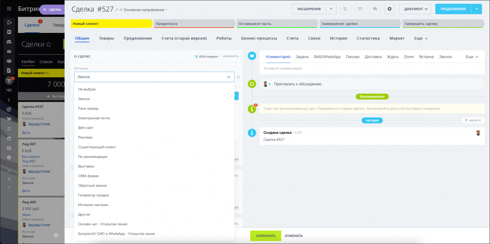490x244 pixels.
Task: Click the target icon in left sidebar
Action: pyautogui.click(x=9, y=109)
